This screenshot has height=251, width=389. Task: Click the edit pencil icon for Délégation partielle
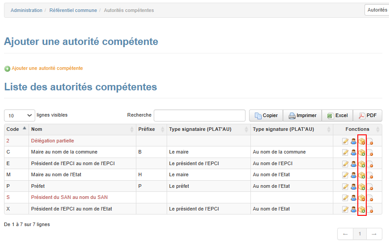(345, 141)
